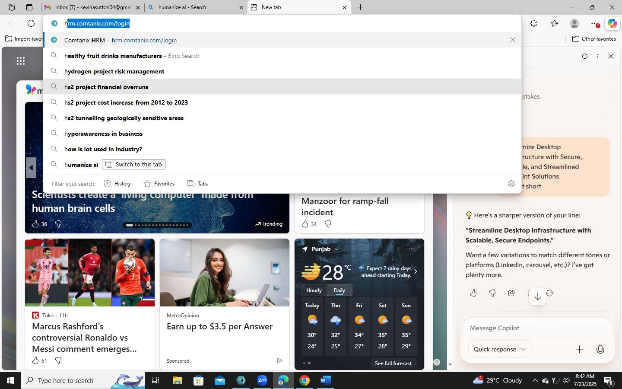Click Switch to this tab button
This screenshot has width=622, height=389.
click(x=133, y=164)
